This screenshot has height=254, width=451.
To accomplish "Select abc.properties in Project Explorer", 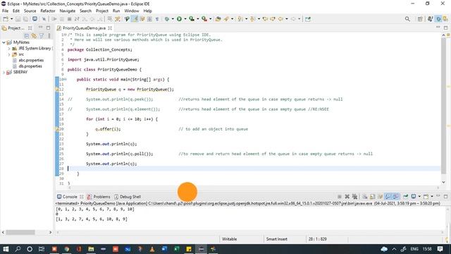I will 31,60.
